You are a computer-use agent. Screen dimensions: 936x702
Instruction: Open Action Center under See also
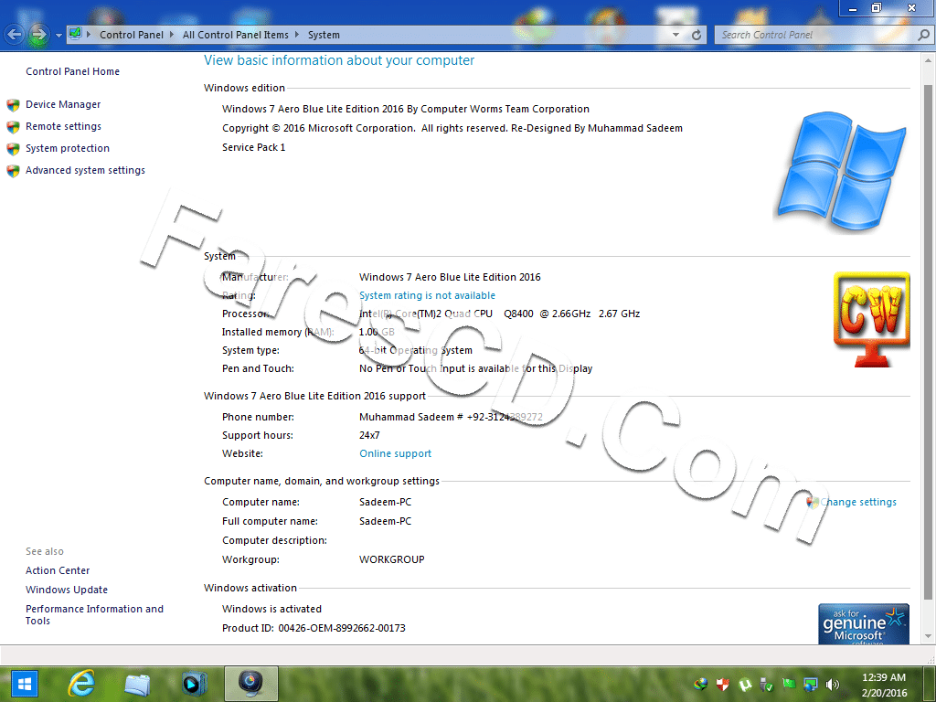point(58,570)
